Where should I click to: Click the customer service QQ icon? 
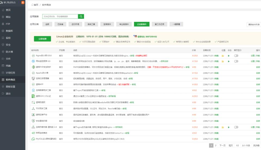click(135, 36)
